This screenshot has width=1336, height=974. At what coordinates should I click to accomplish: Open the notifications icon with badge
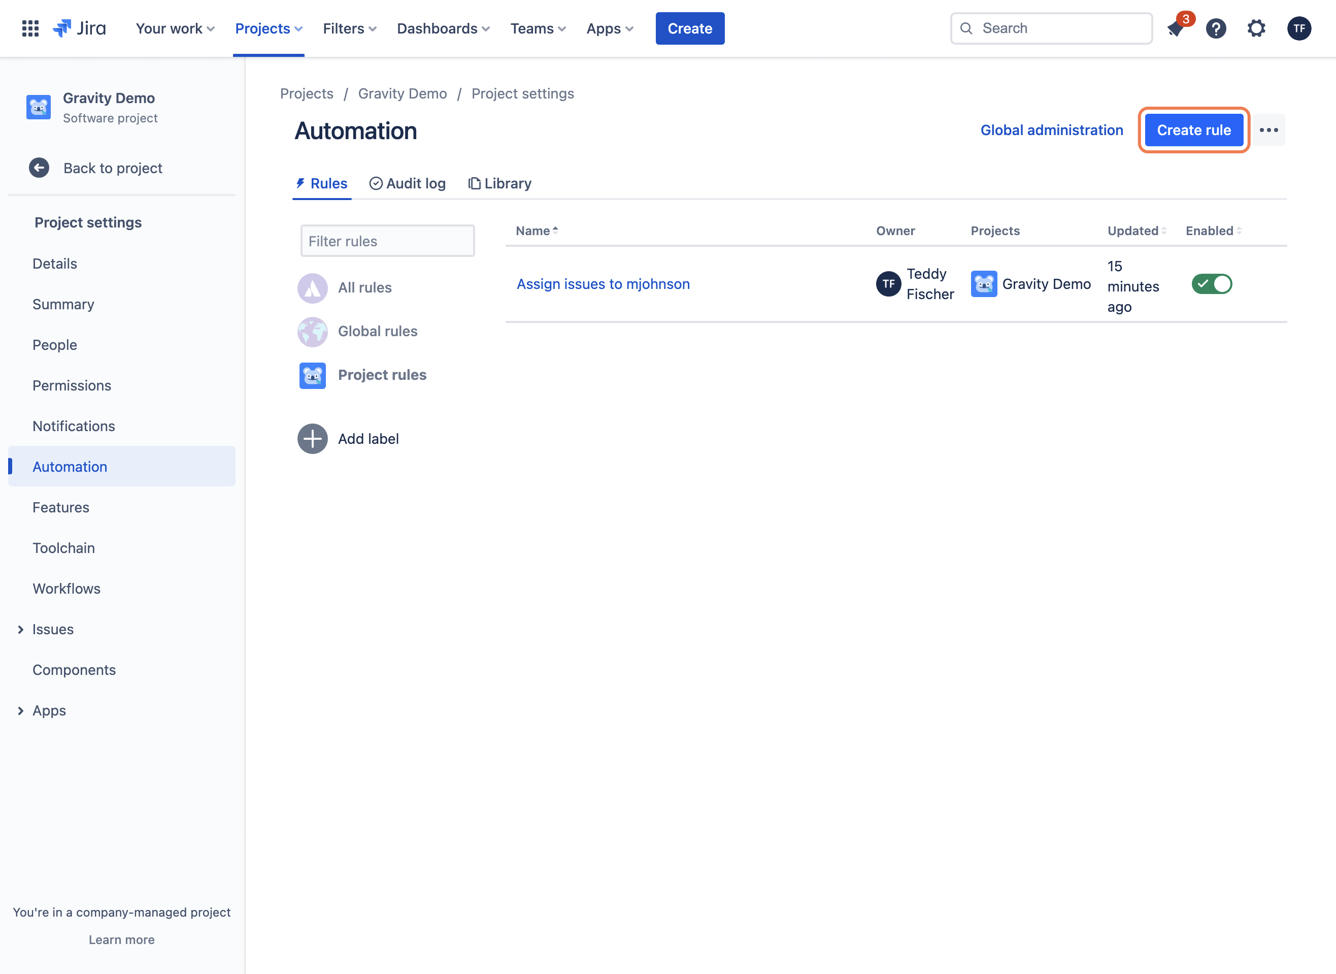pyautogui.click(x=1176, y=28)
